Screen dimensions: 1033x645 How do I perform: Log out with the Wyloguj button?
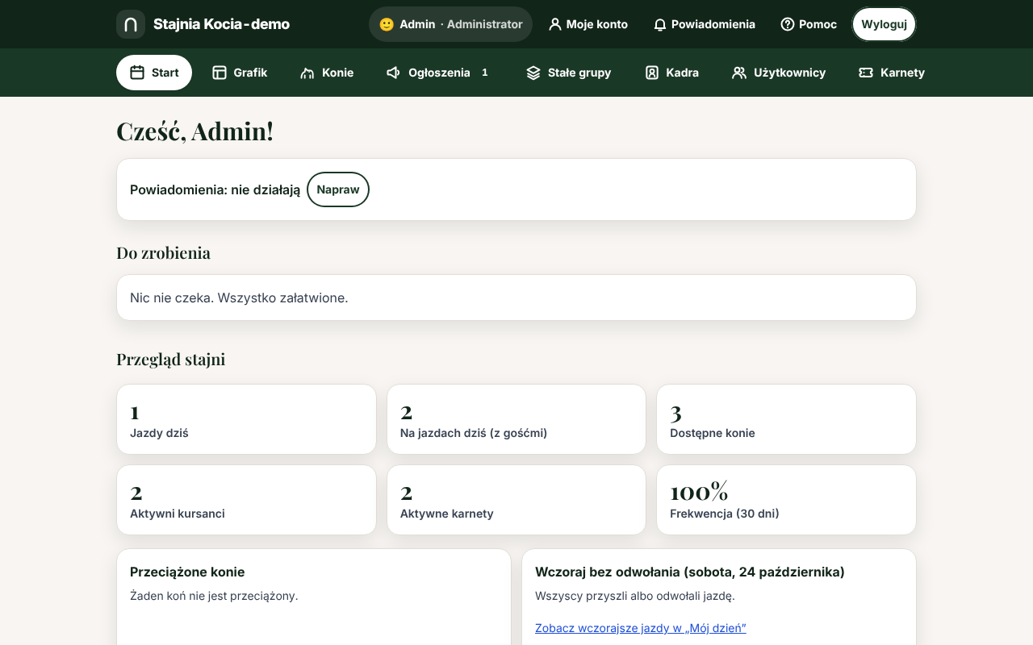pyautogui.click(x=885, y=24)
